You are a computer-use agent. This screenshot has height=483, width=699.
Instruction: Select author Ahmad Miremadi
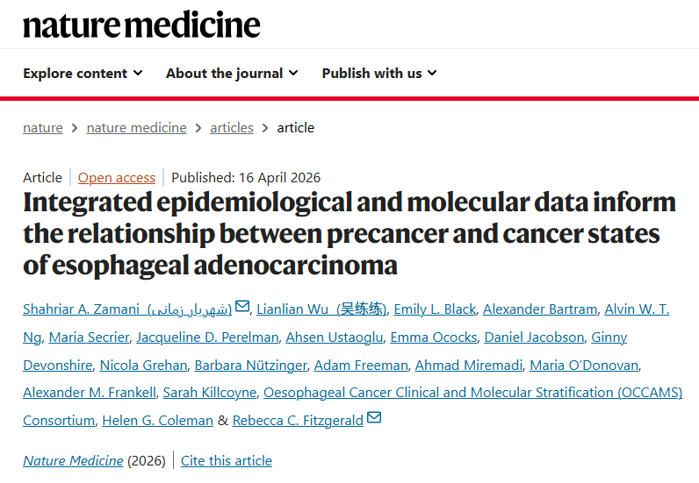469,365
